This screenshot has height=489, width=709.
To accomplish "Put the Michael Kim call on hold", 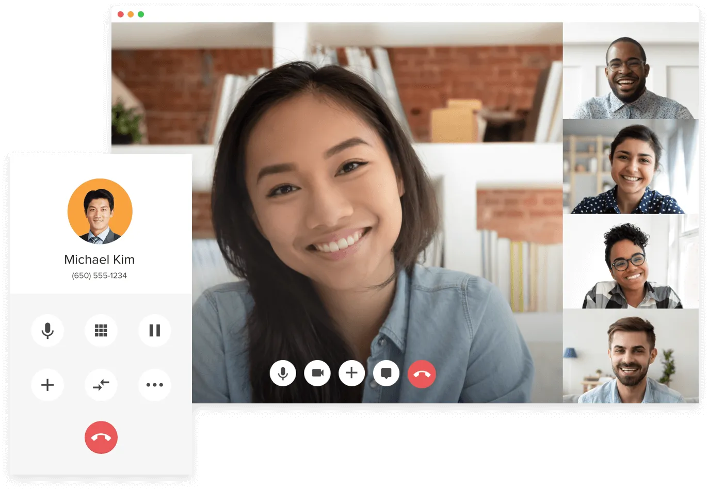I will pos(154,330).
